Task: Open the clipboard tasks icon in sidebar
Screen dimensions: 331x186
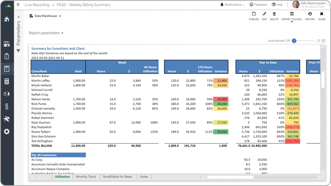Action: 7,56
